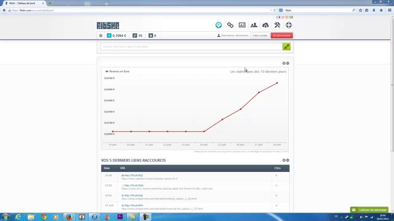This screenshot has height=221, width=394.
Task: Click the green shorten link button
Action: click(x=287, y=47)
